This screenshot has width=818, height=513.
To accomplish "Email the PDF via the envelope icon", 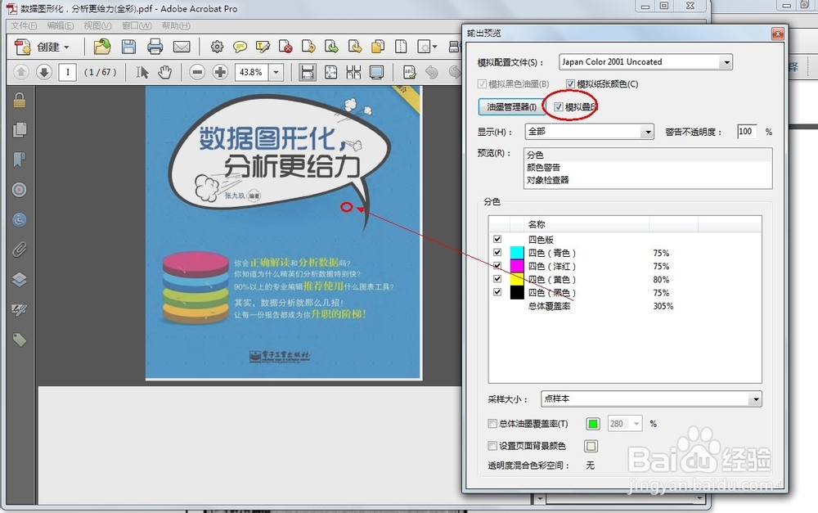I will (181, 47).
